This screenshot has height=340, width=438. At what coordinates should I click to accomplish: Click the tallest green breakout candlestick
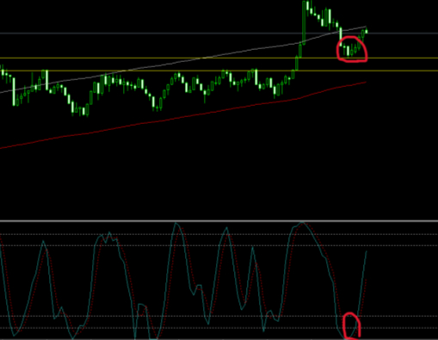click(304, 22)
